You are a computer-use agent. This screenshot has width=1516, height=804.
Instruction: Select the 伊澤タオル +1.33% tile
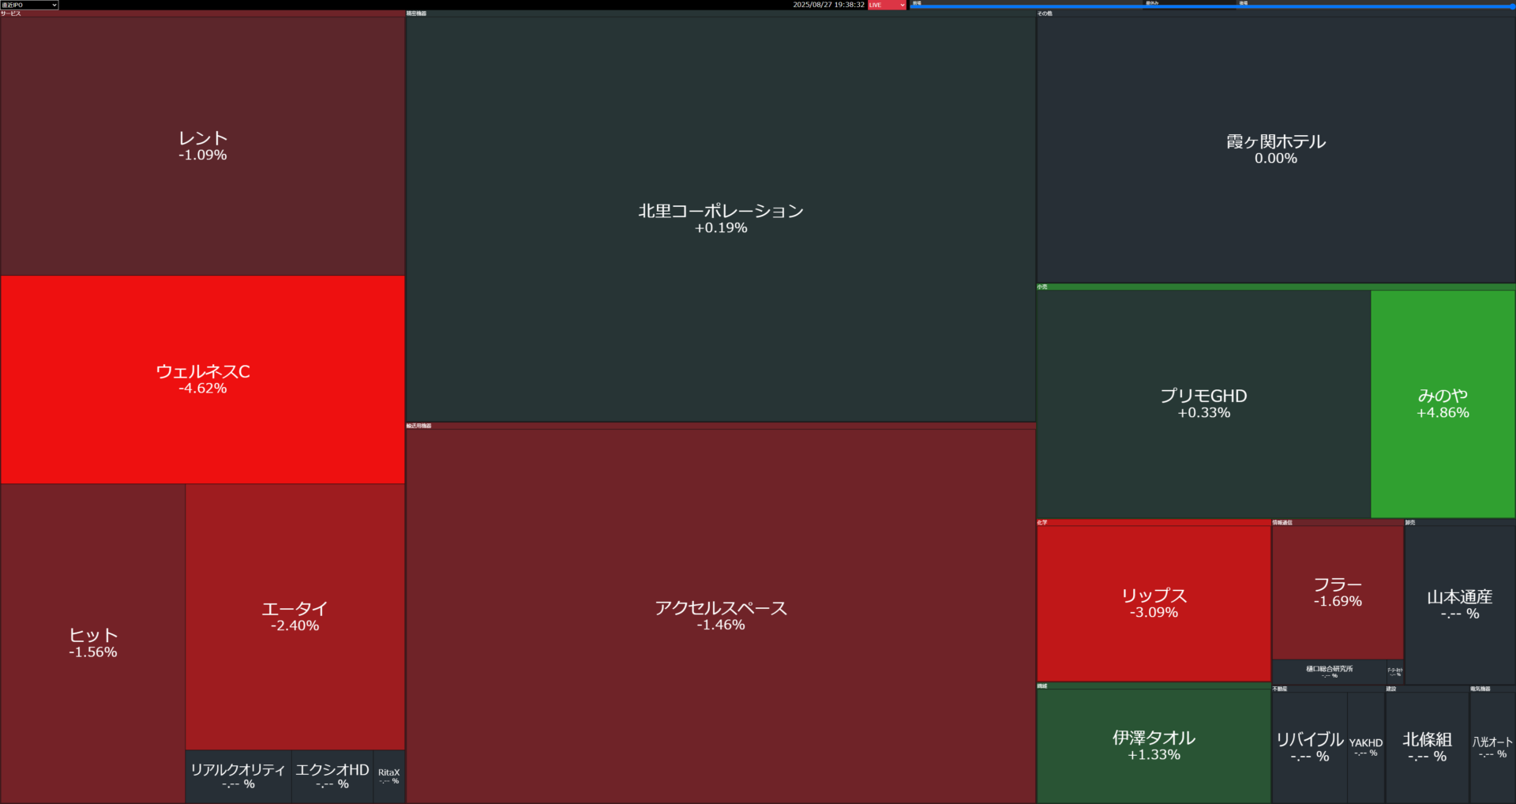tap(1154, 746)
